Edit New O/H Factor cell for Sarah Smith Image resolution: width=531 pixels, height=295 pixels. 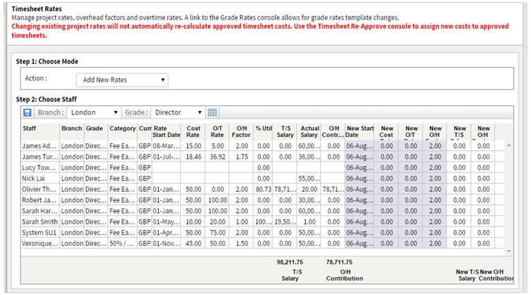point(435,222)
